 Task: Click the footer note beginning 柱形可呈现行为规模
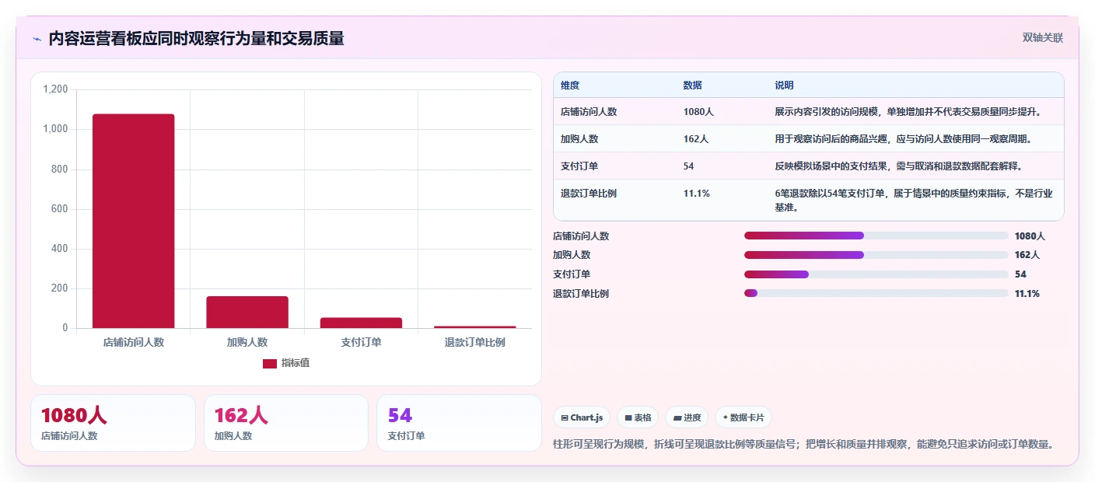803,444
